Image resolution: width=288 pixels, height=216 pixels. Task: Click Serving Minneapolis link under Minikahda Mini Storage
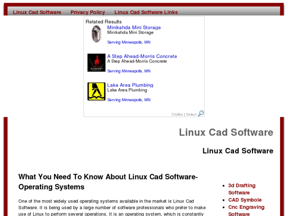click(129, 42)
